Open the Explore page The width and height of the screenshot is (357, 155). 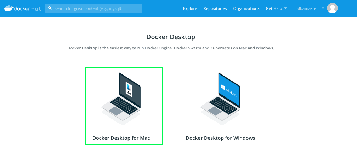coord(190,8)
